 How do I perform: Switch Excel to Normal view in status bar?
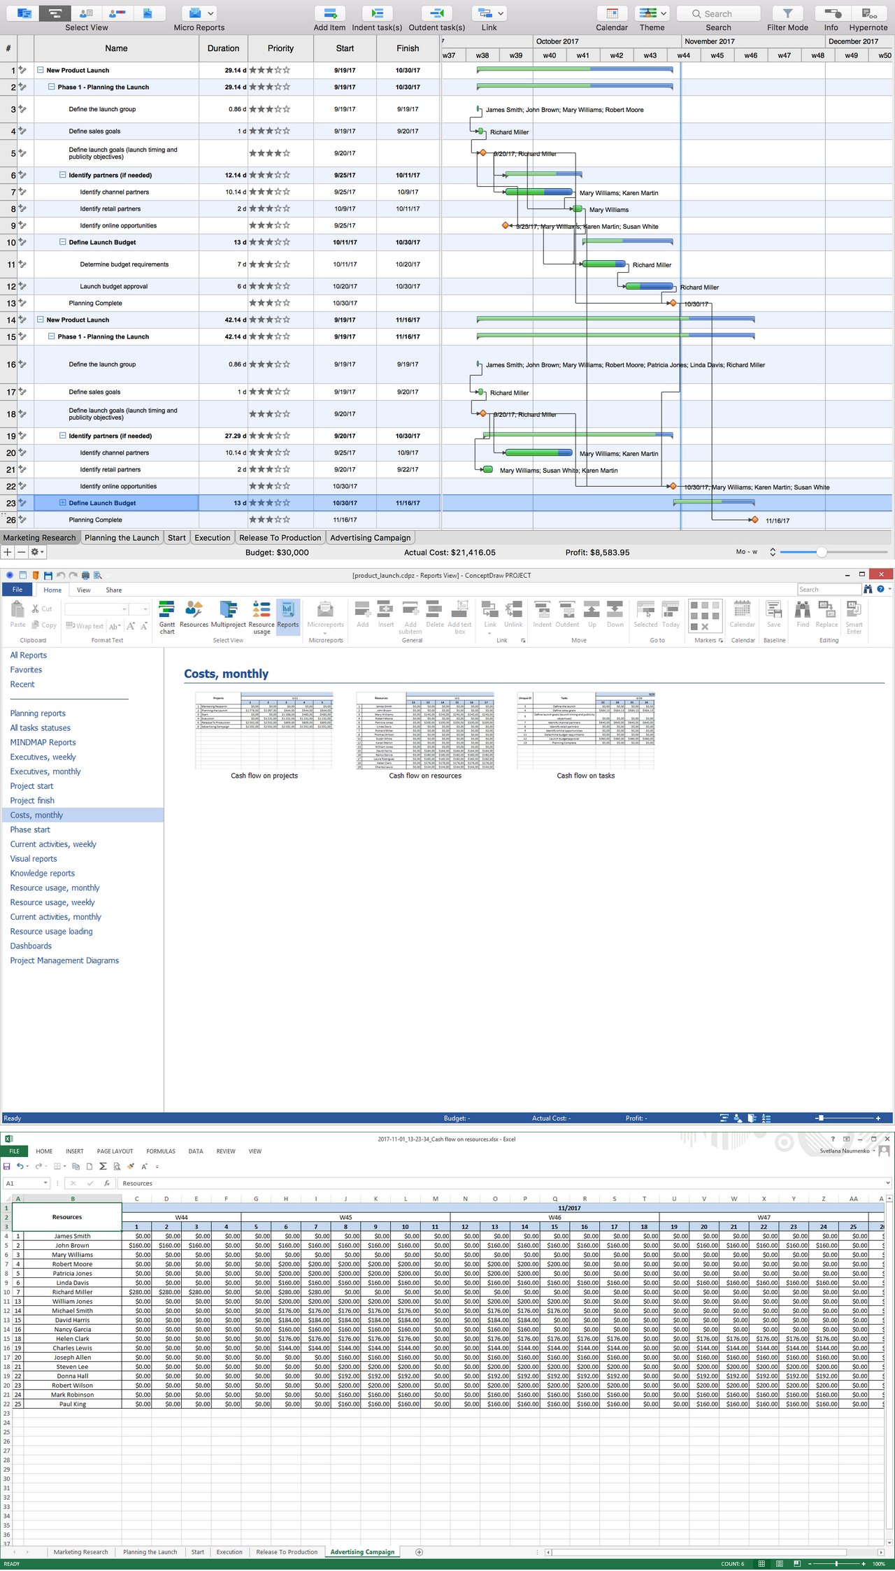tap(761, 1564)
